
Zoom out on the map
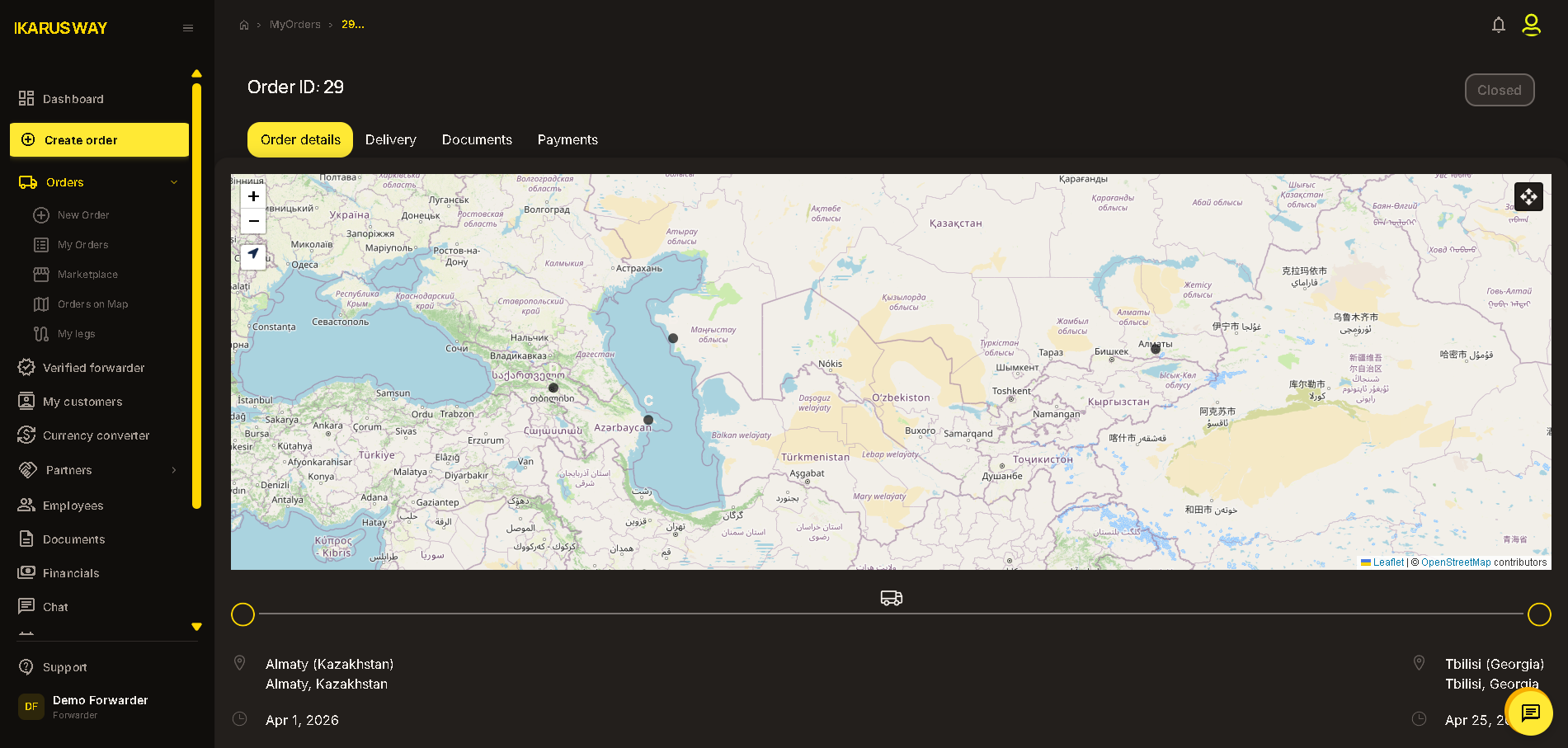253,221
